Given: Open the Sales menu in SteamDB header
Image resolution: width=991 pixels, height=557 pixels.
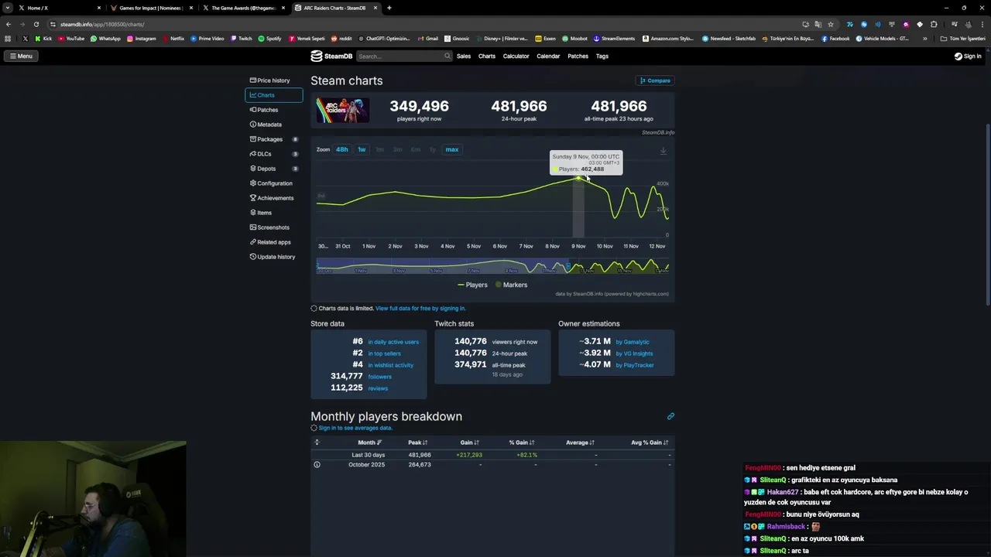Looking at the screenshot, I should point(464,56).
